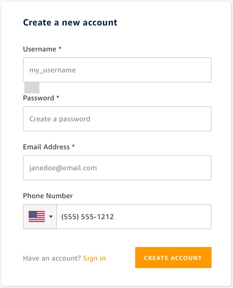Select the Create a password field
Image resolution: width=233 pixels, height=288 pixels.
point(117,119)
